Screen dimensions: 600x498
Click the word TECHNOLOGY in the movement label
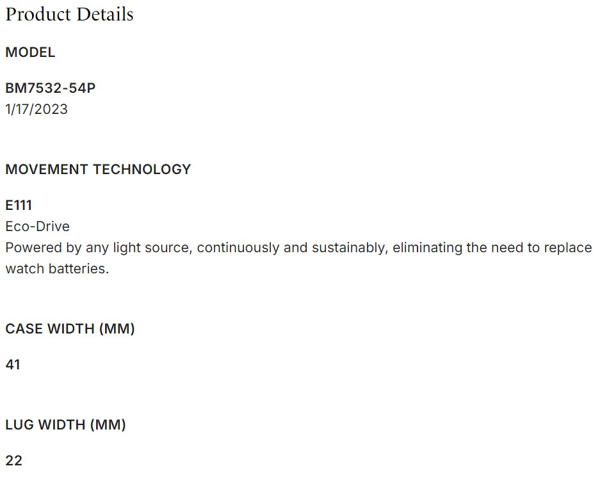coord(142,170)
